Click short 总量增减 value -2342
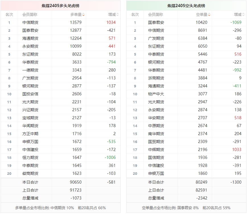Screen dimensions: 247x214 point(202,198)
